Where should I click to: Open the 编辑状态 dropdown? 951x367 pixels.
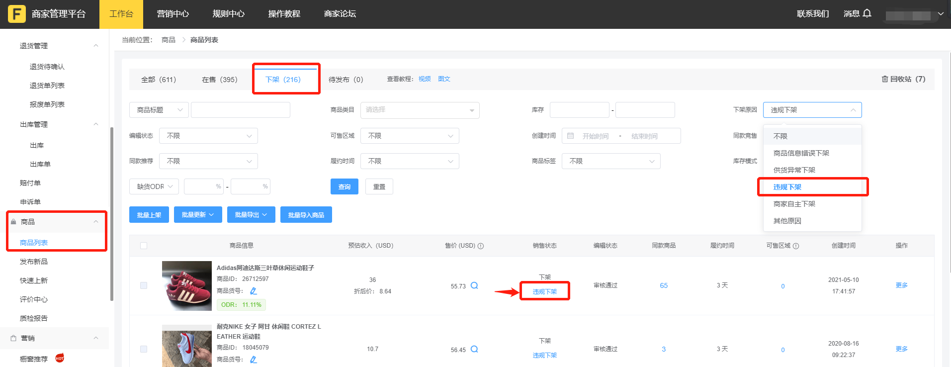208,136
